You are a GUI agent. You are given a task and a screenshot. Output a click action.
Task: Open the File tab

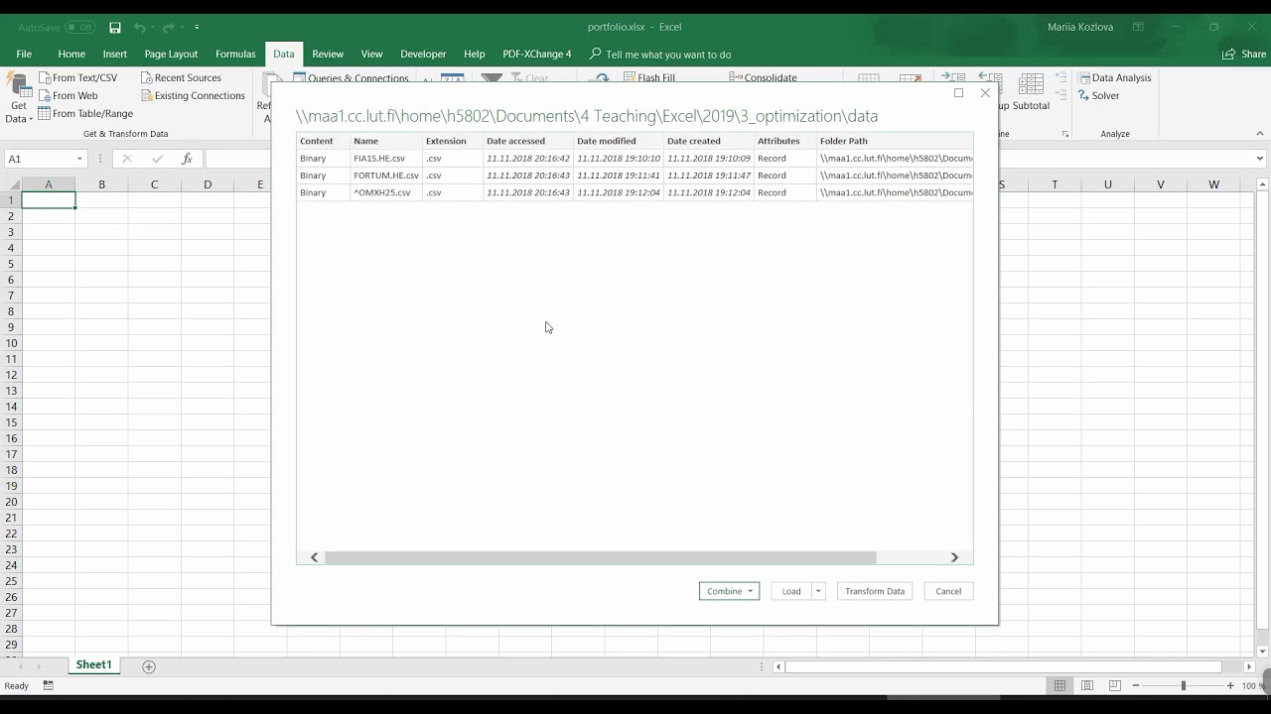coord(24,54)
